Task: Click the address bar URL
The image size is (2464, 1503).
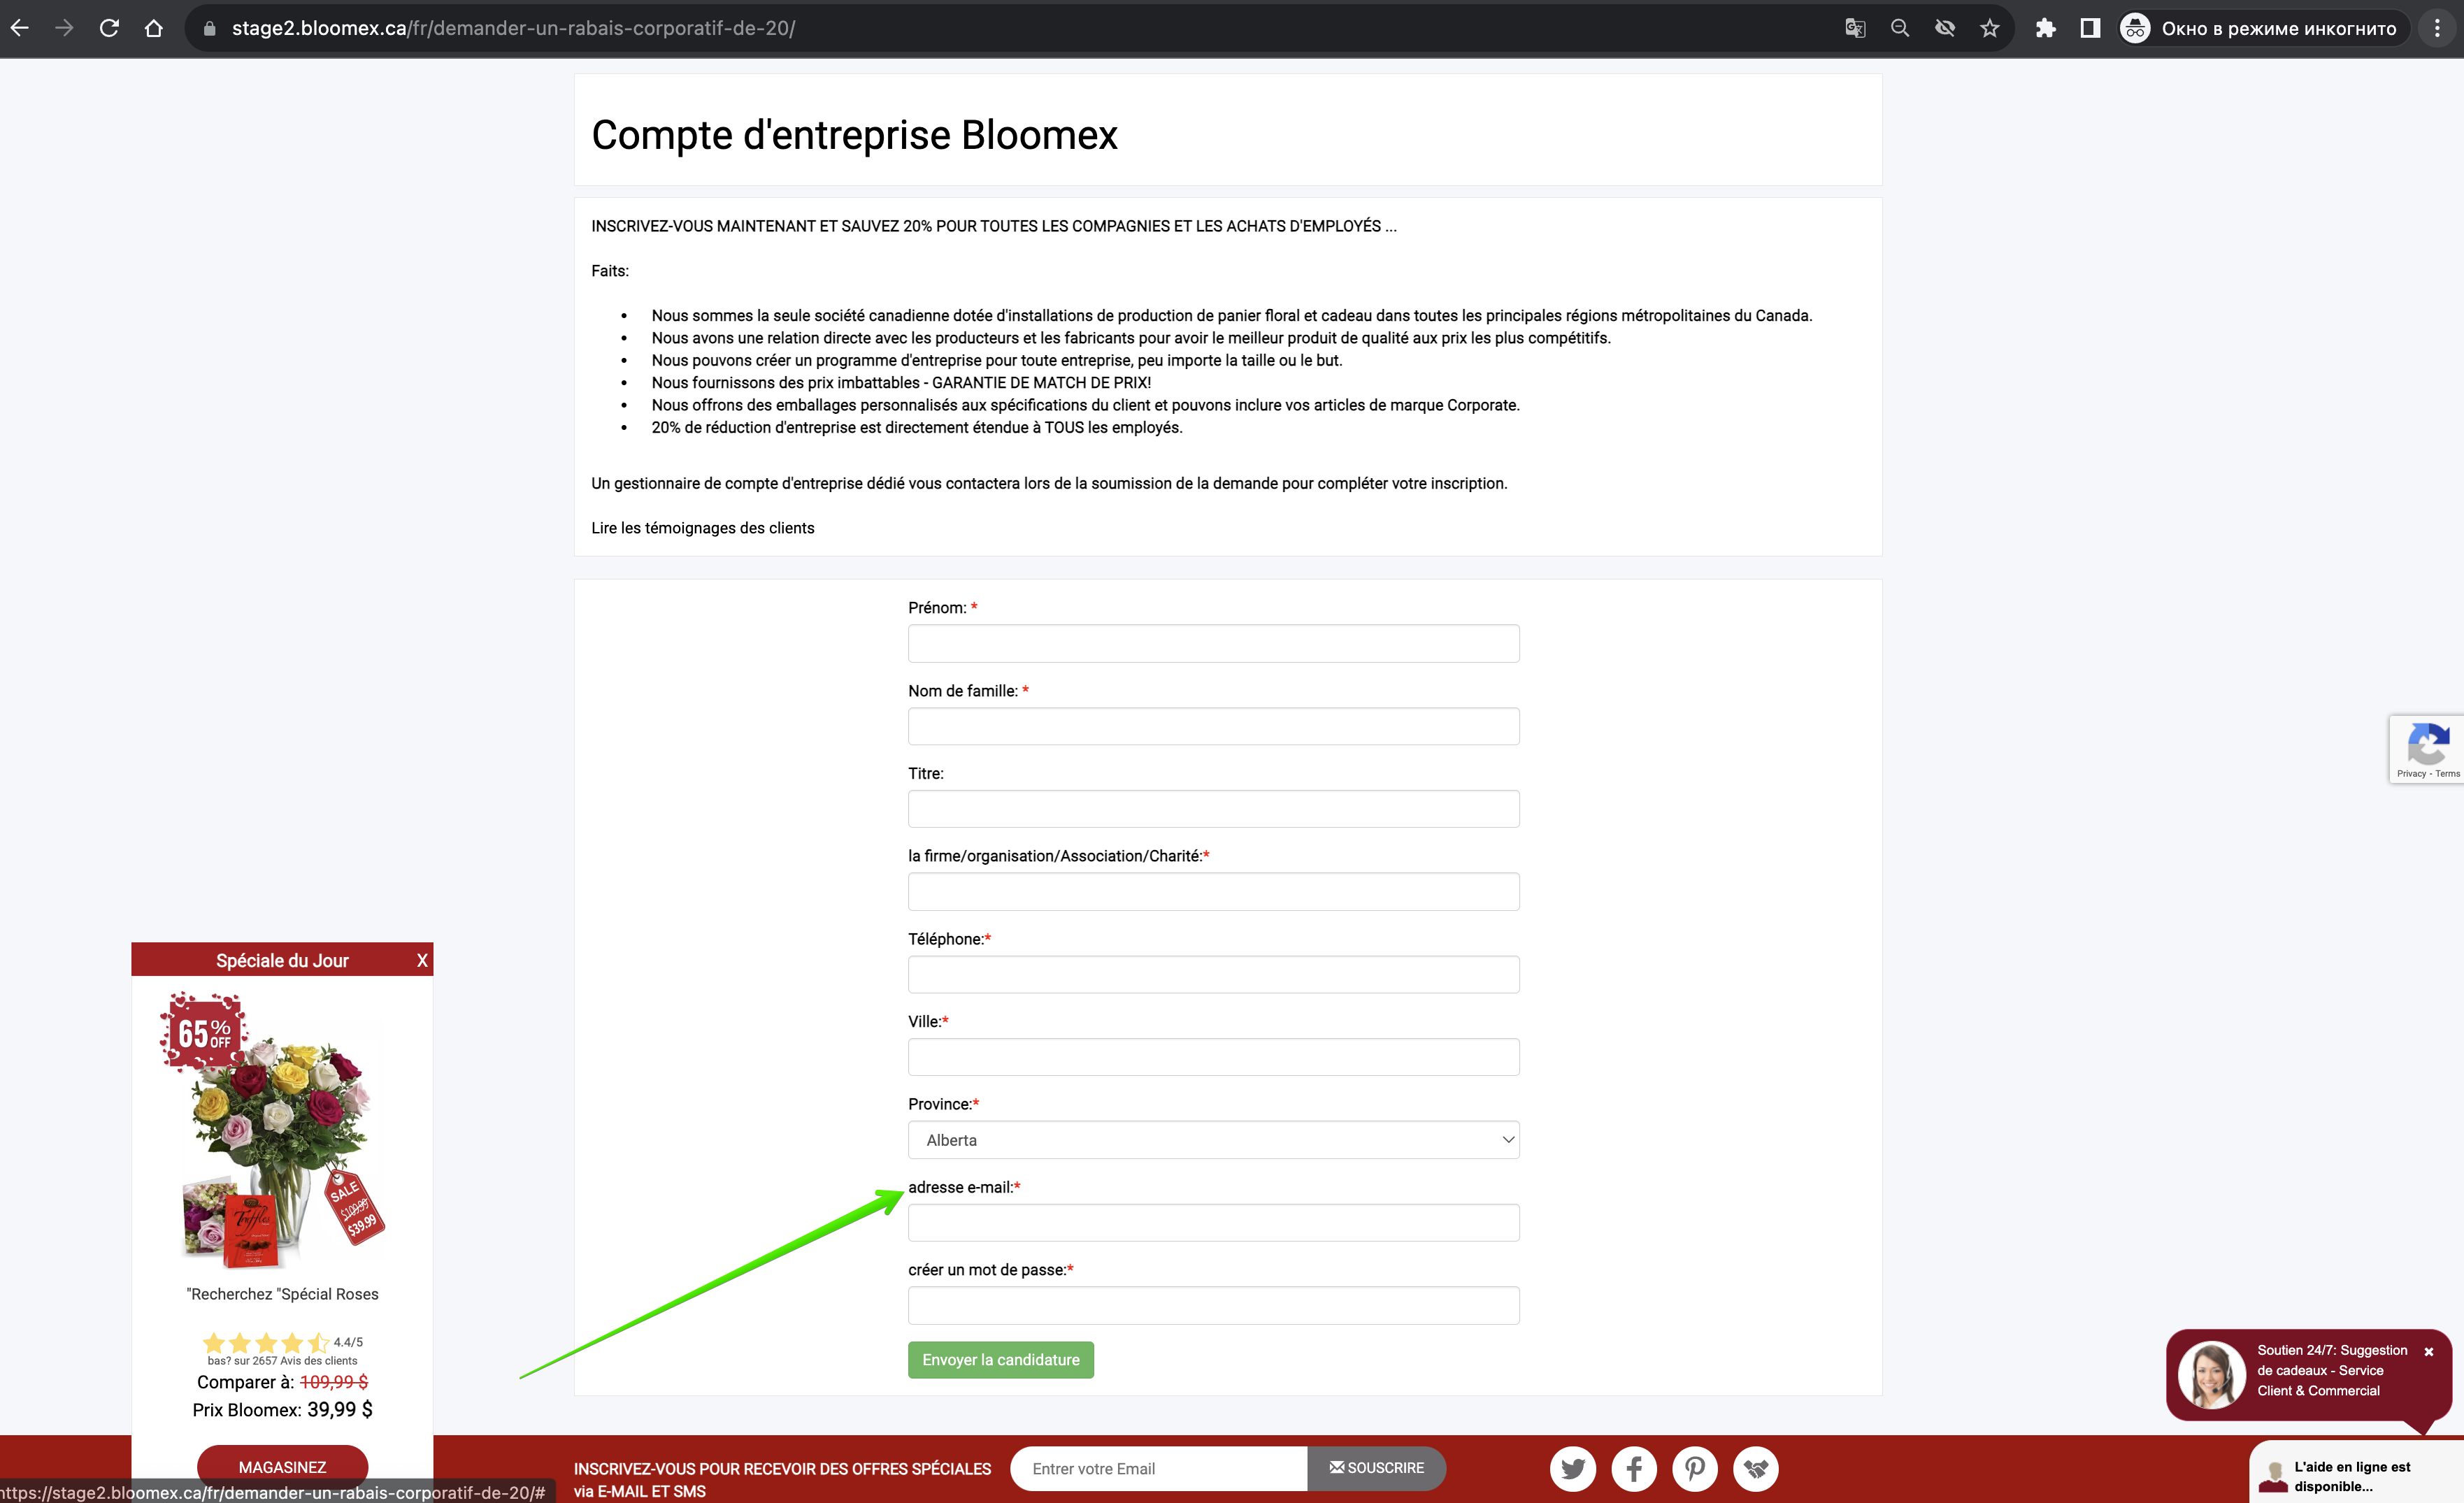Action: click(513, 28)
